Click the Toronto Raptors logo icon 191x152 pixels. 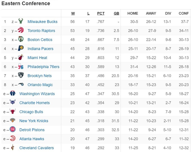click(x=21, y=31)
